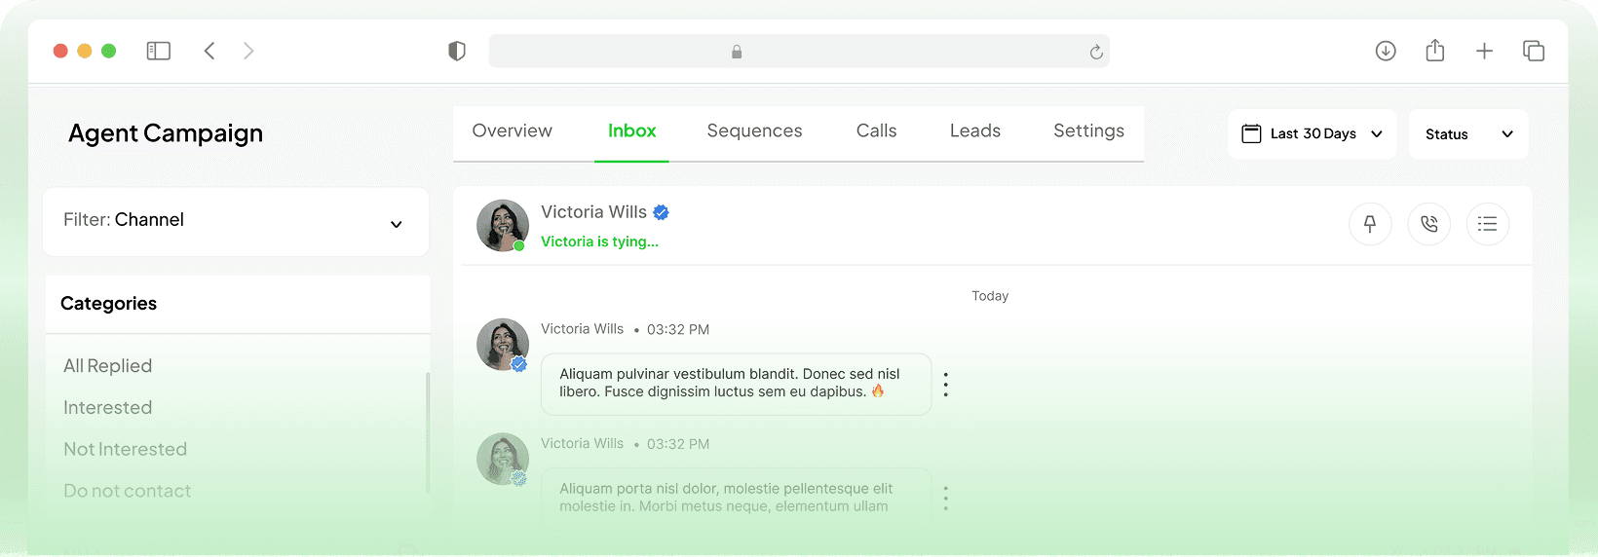Image resolution: width=1598 pixels, height=557 pixels.
Task: Click Victoria Wills' avatar in chat header
Action: point(502,225)
